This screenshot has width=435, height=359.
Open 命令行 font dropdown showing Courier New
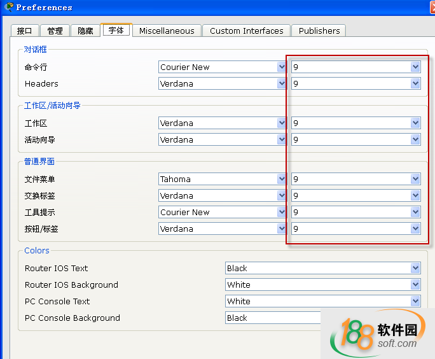click(x=223, y=67)
